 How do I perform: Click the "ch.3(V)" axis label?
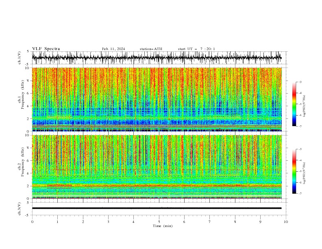20,209
